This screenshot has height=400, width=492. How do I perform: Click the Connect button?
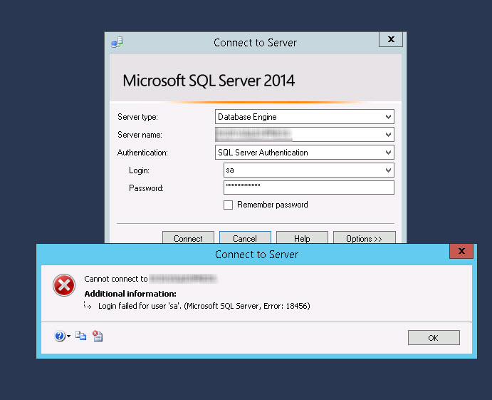point(188,238)
